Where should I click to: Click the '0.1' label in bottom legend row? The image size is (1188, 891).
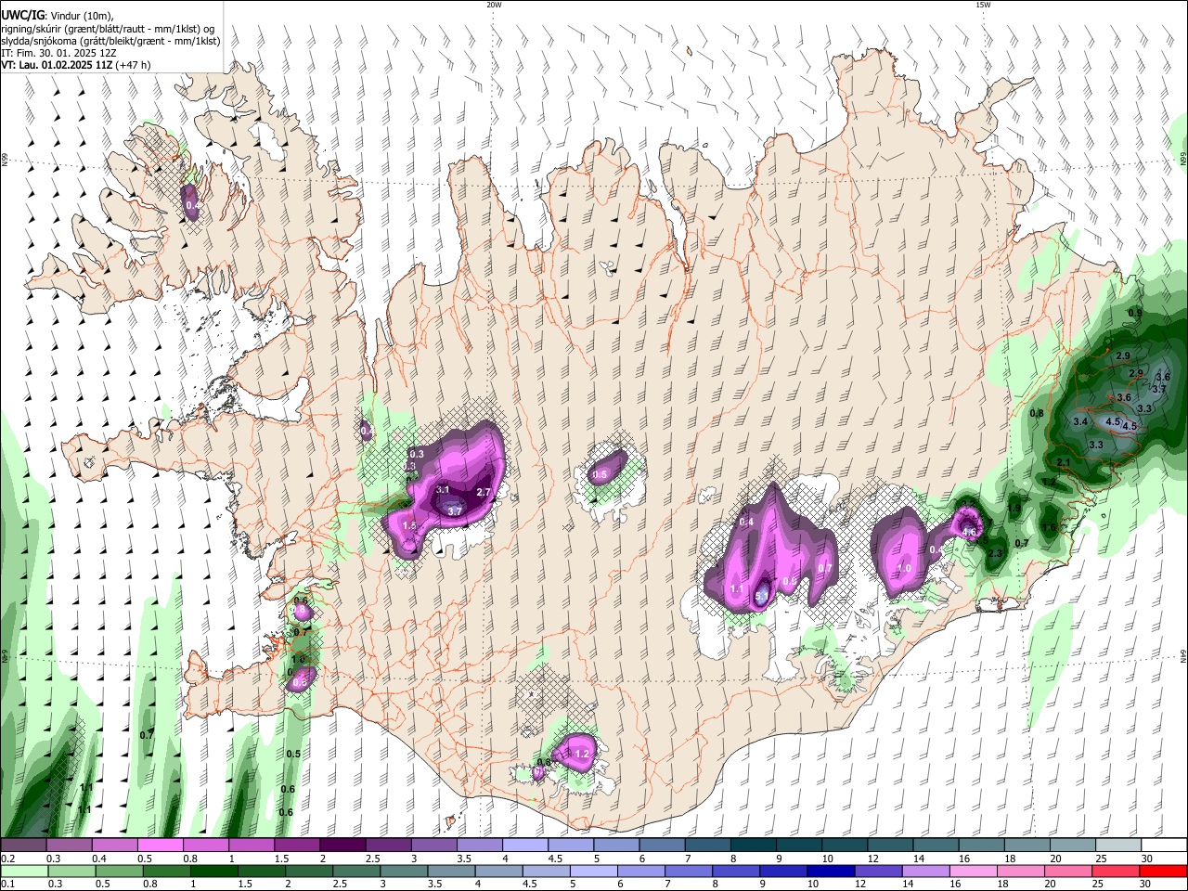pyautogui.click(x=7, y=884)
